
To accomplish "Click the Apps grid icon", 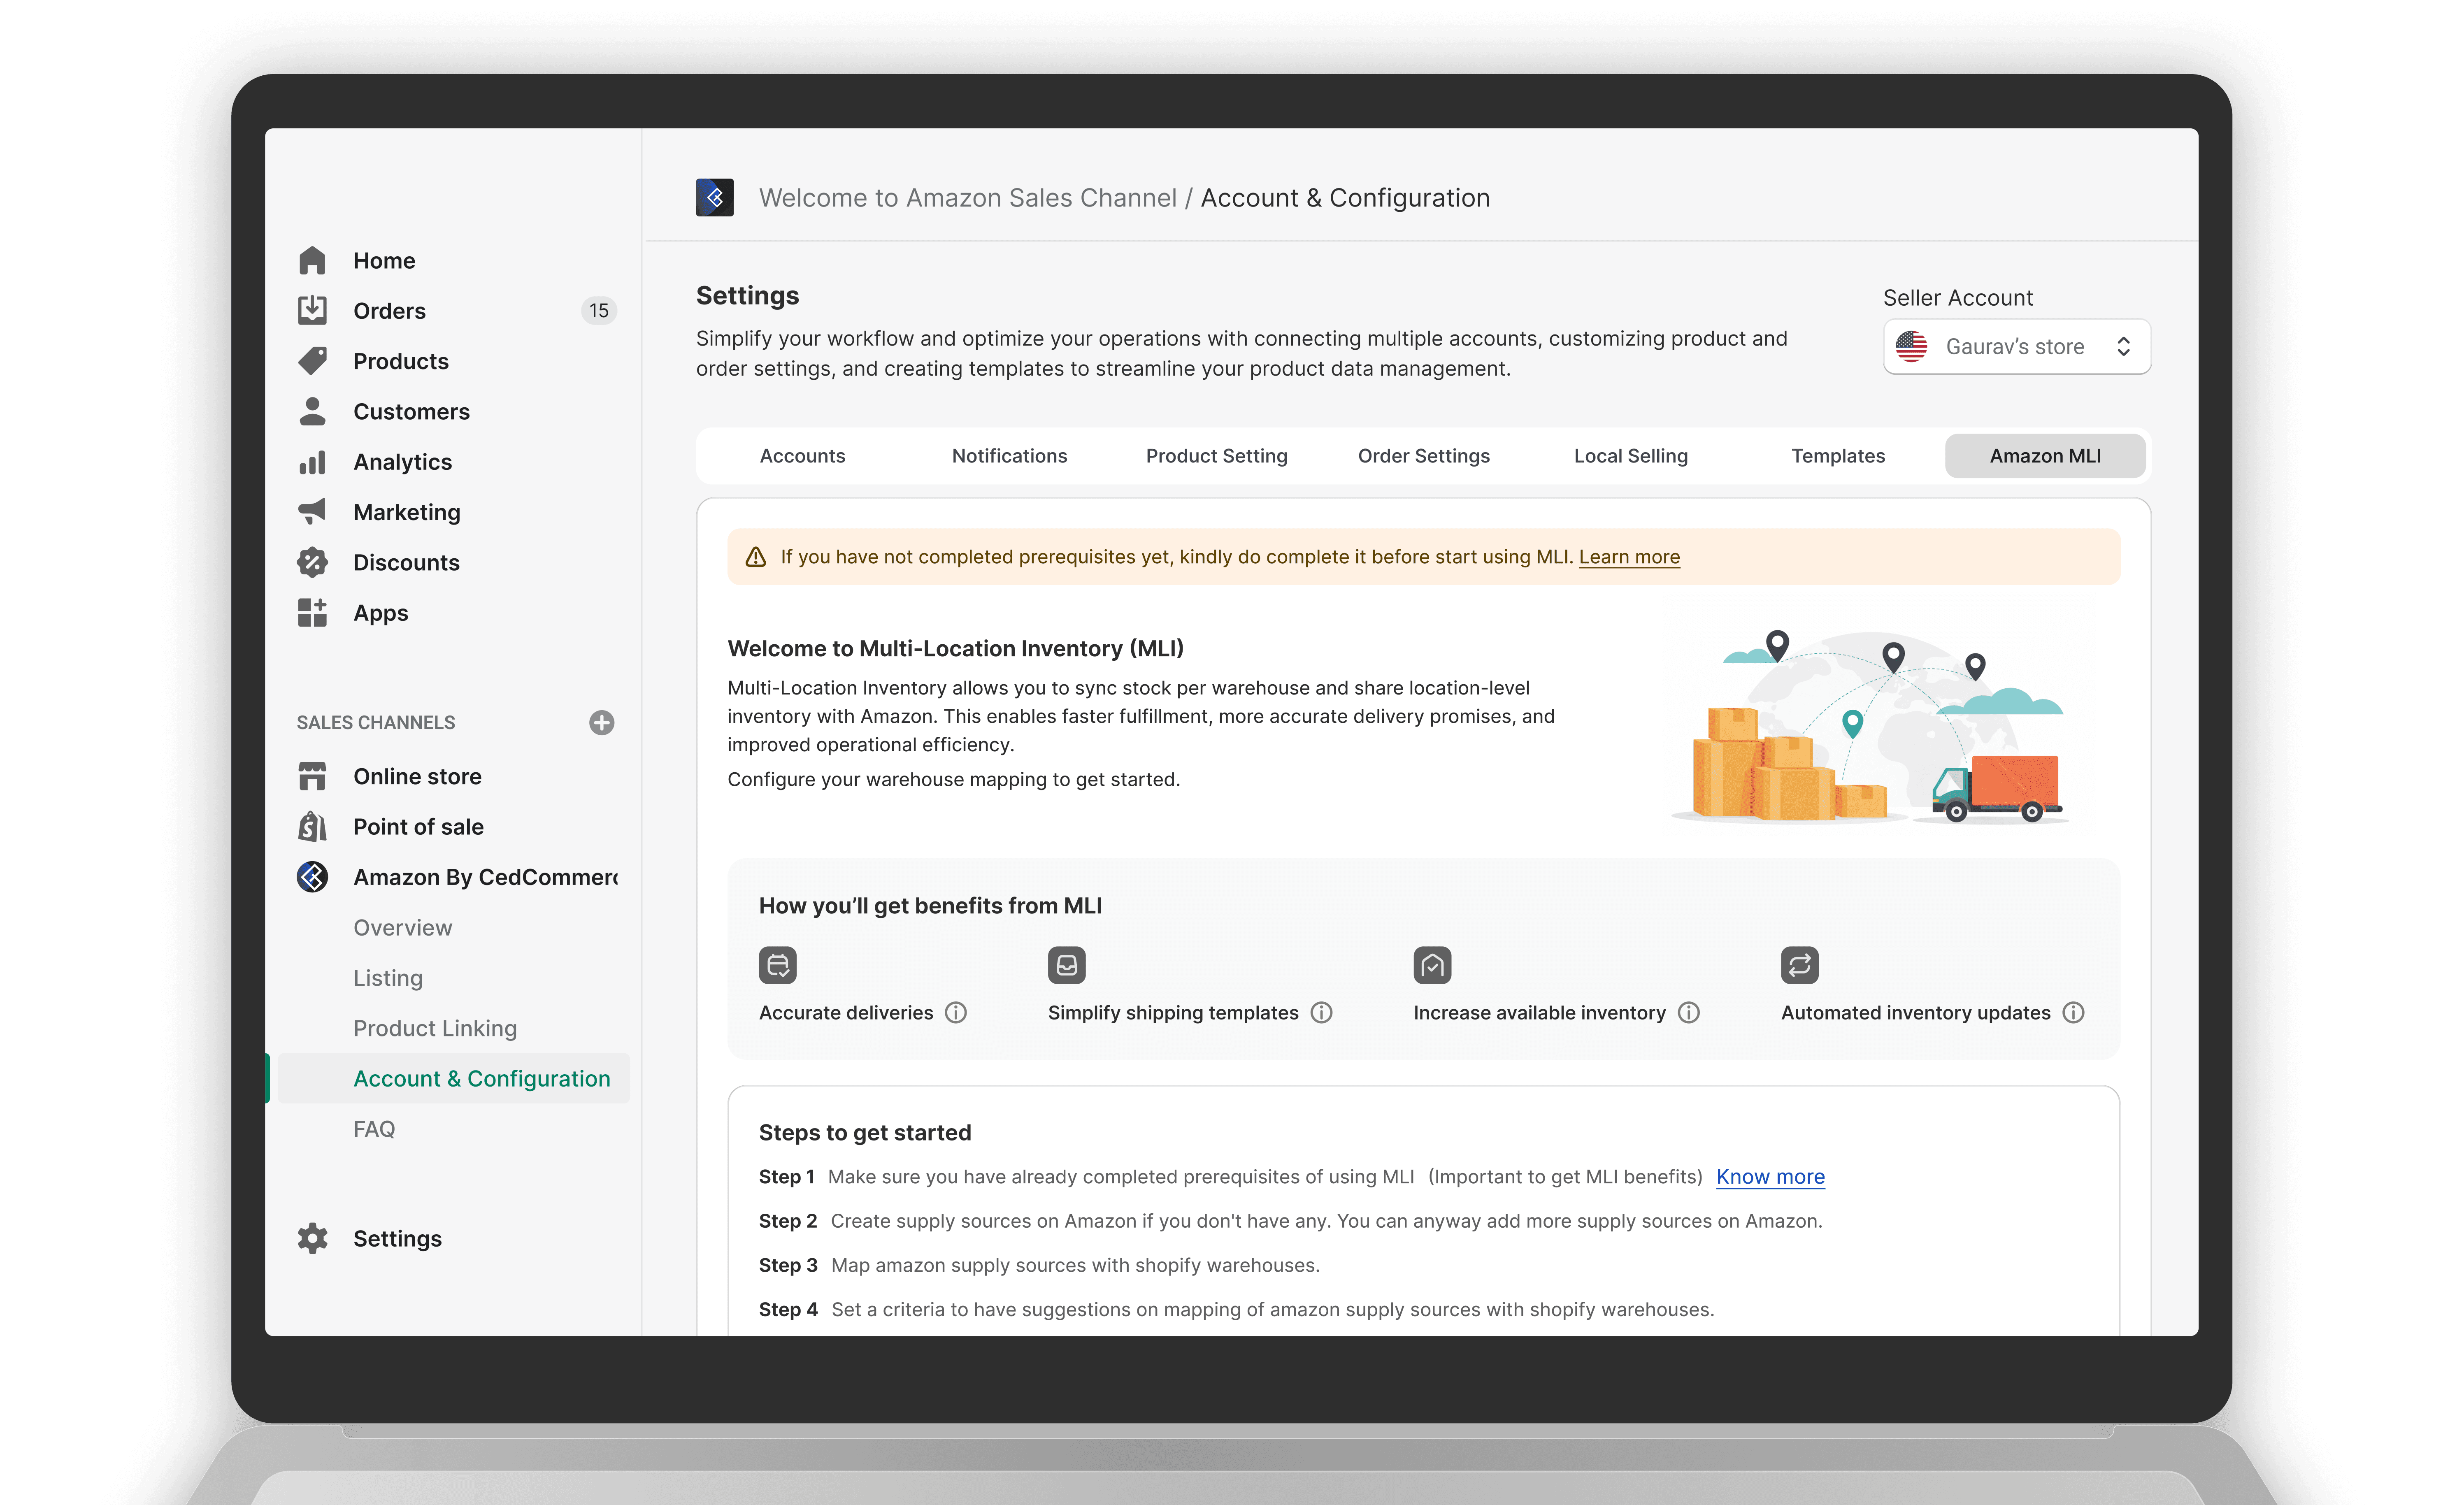I will [312, 613].
